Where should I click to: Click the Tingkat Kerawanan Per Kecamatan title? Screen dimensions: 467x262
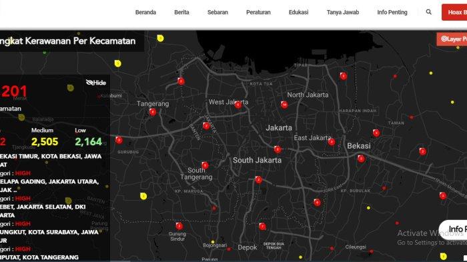tap(67, 41)
